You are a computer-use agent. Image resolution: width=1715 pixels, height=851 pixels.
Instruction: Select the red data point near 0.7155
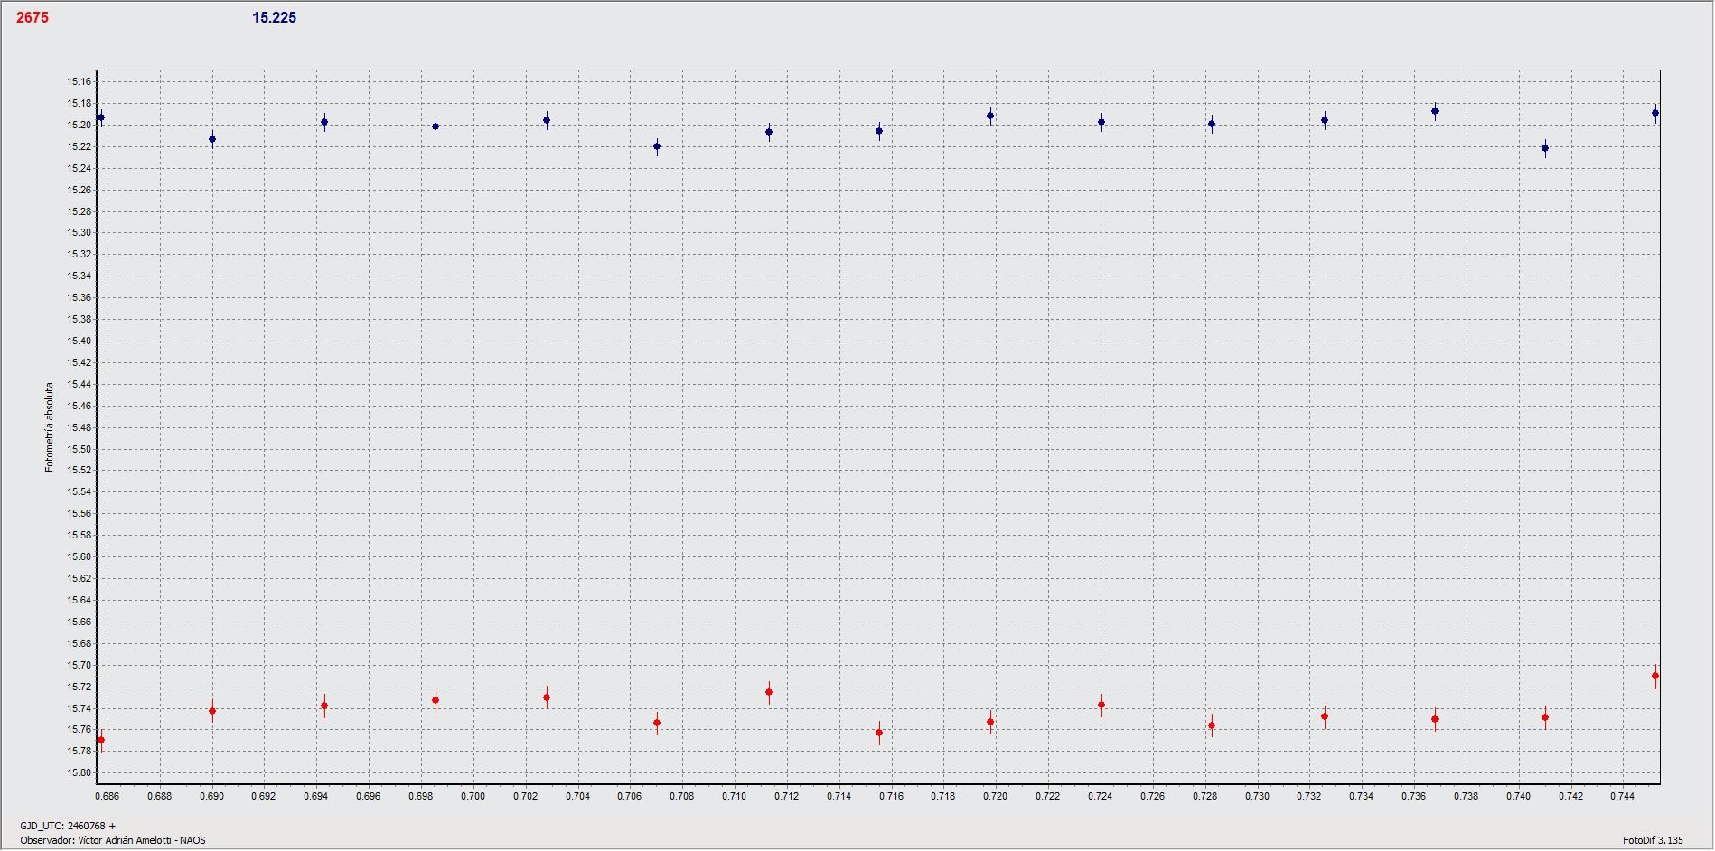point(879,733)
